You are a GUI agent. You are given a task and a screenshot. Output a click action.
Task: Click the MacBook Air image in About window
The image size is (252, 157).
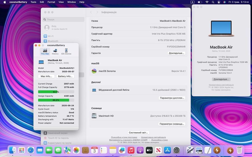coord(221,29)
